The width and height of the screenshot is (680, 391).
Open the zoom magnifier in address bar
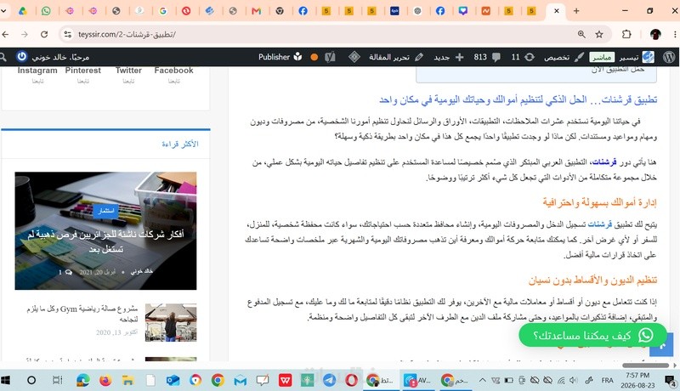click(581, 34)
